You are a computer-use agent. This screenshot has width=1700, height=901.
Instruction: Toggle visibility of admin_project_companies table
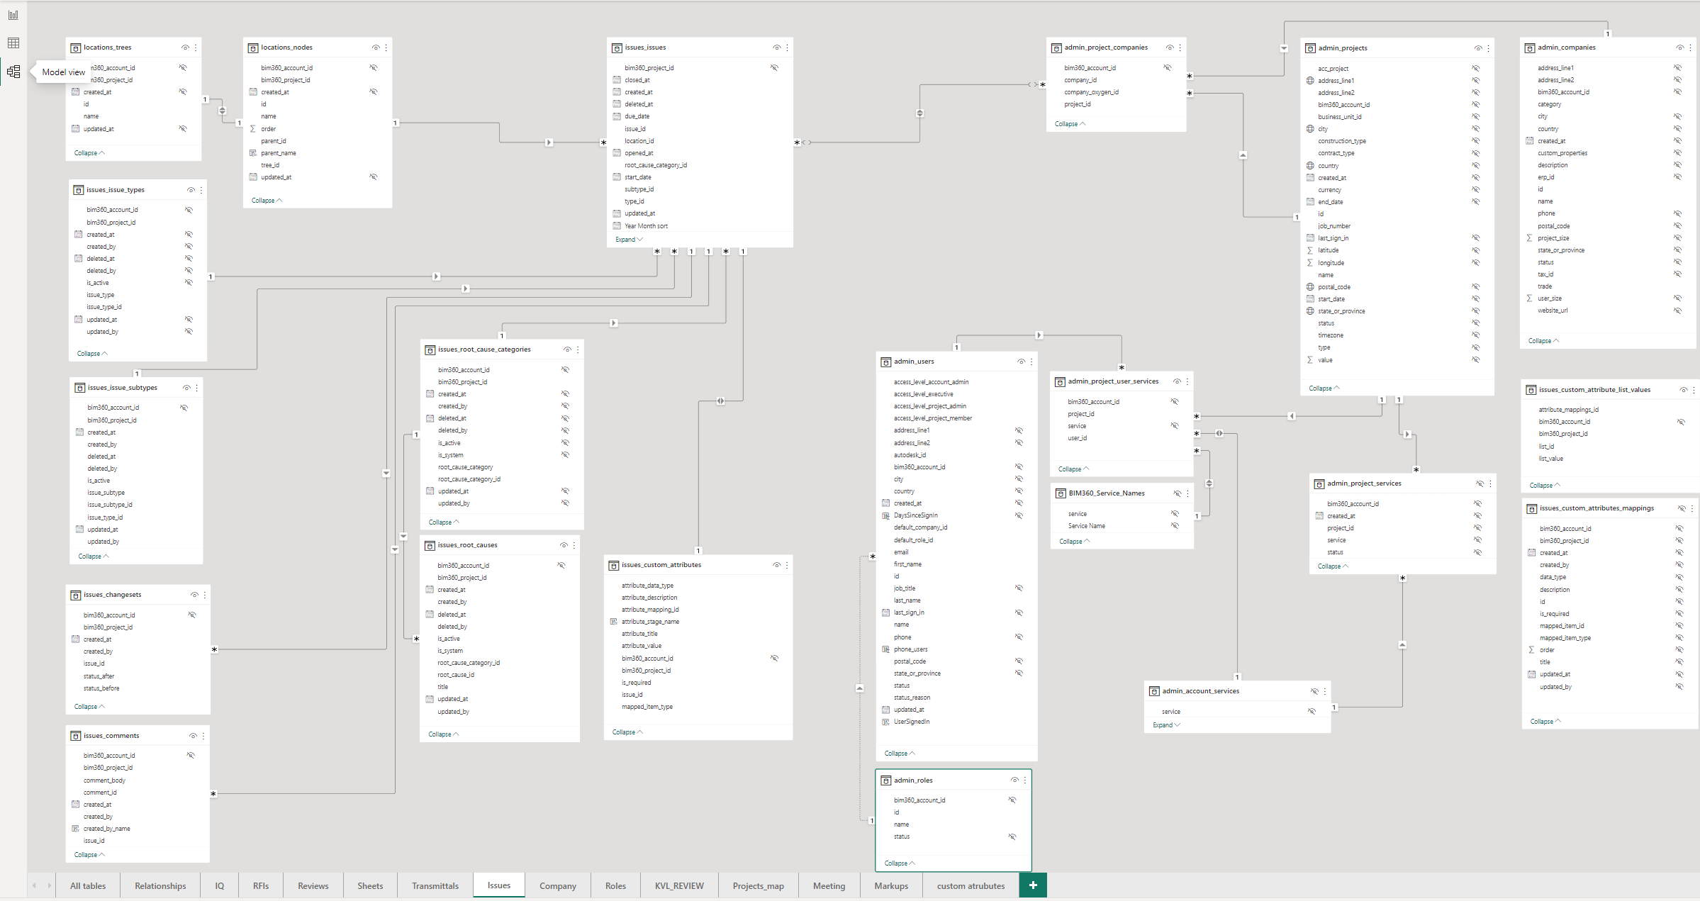(x=1170, y=47)
